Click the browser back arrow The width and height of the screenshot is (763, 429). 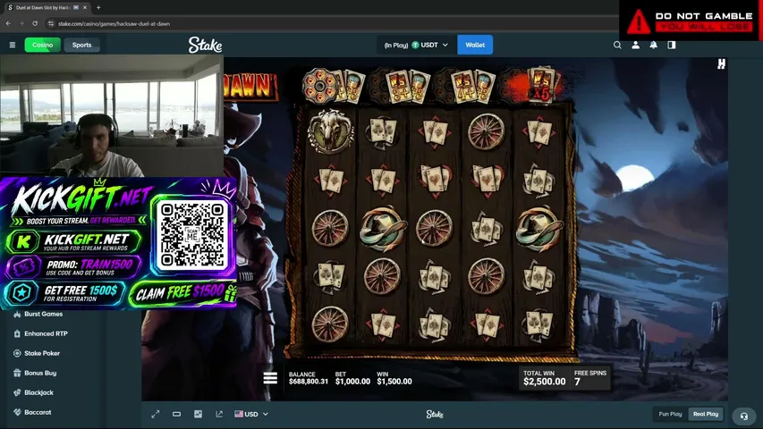pyautogui.click(x=8, y=23)
